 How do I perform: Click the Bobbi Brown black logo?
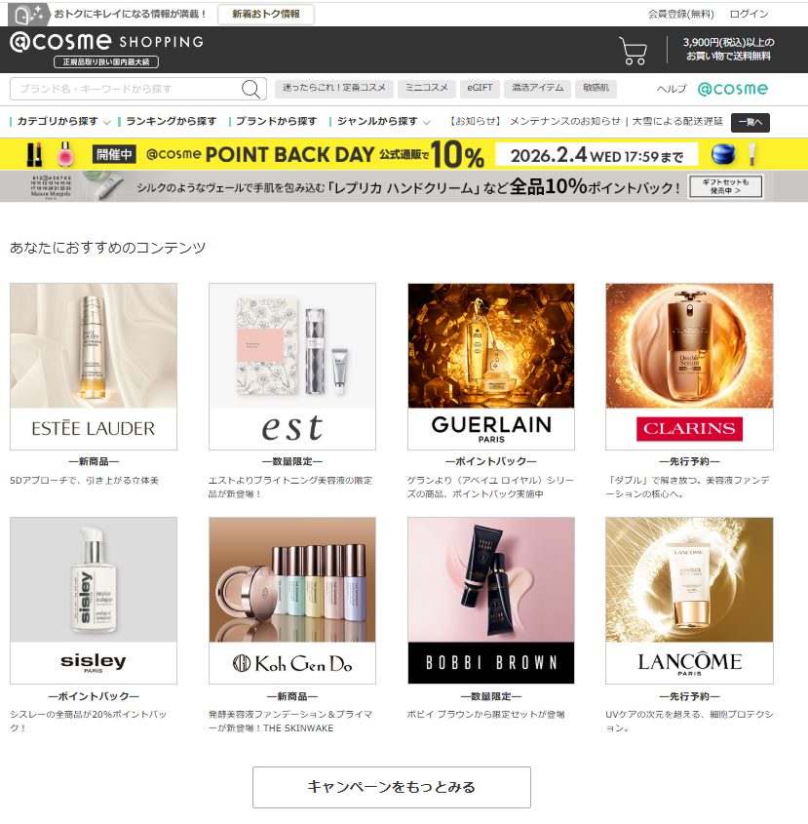[x=491, y=663]
